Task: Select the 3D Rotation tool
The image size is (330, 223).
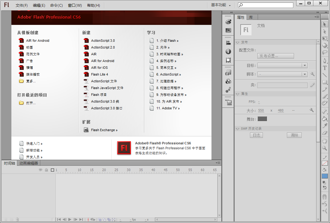Action: tap(324, 45)
